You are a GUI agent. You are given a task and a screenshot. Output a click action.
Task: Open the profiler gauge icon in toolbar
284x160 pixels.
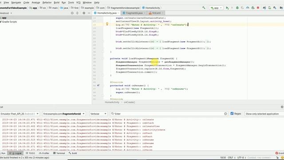[248, 8]
